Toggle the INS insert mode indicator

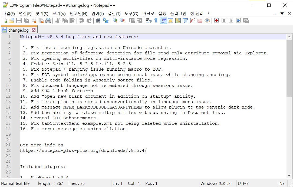pos(281,183)
